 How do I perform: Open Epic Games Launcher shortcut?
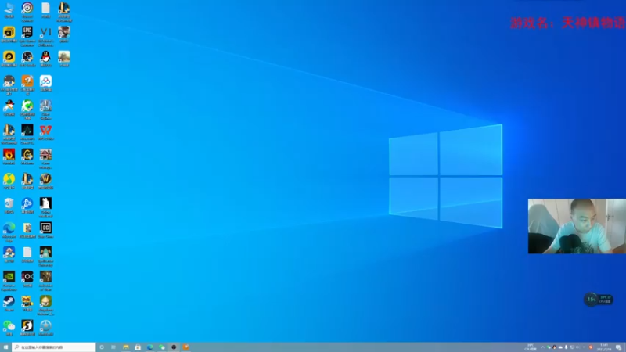(27, 36)
